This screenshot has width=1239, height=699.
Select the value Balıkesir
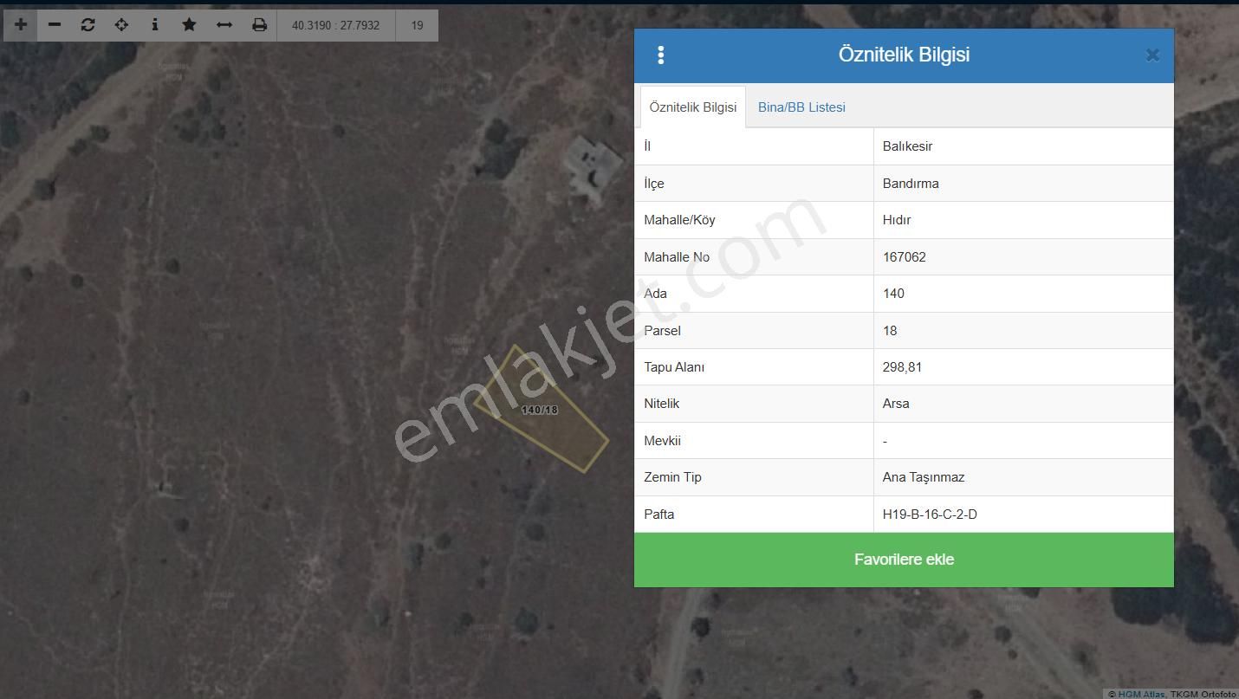click(x=907, y=146)
